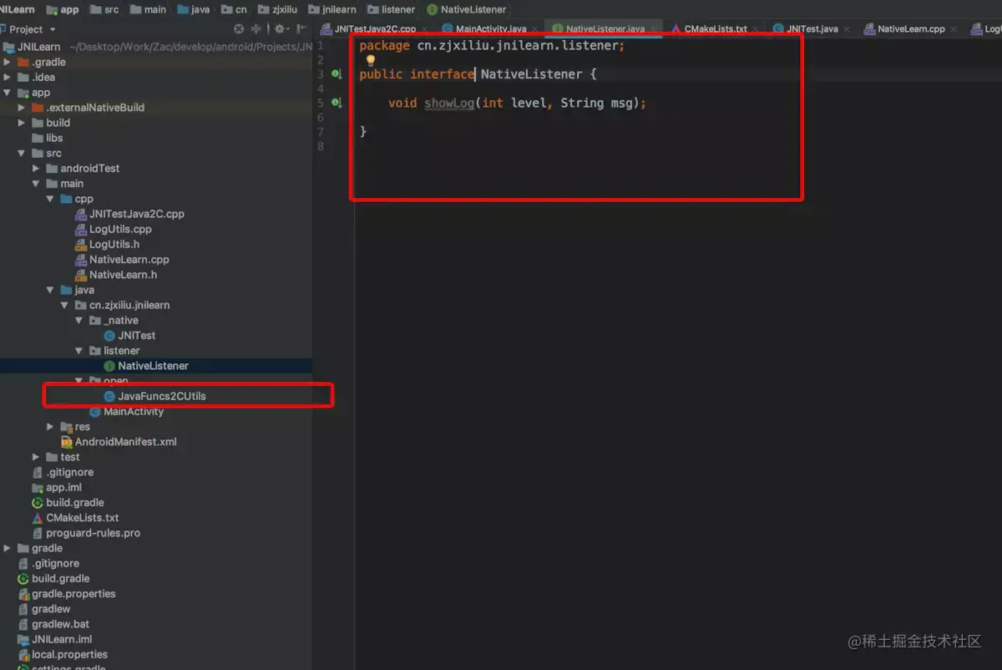Select the root .gitignore file
The width and height of the screenshot is (1002, 670).
[x=55, y=564]
